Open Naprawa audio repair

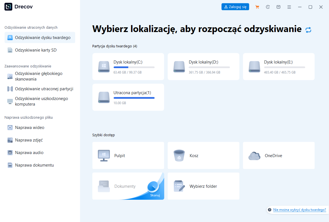click(x=28, y=152)
